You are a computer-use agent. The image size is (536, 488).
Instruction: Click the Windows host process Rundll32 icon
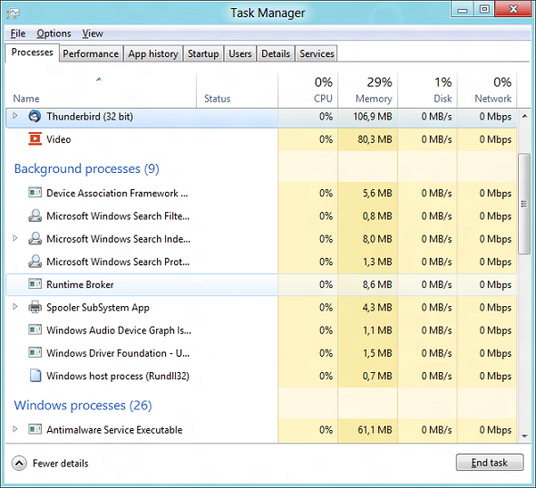tap(35, 376)
